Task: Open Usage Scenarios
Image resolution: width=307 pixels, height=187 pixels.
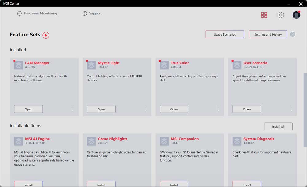Action: 225,34
